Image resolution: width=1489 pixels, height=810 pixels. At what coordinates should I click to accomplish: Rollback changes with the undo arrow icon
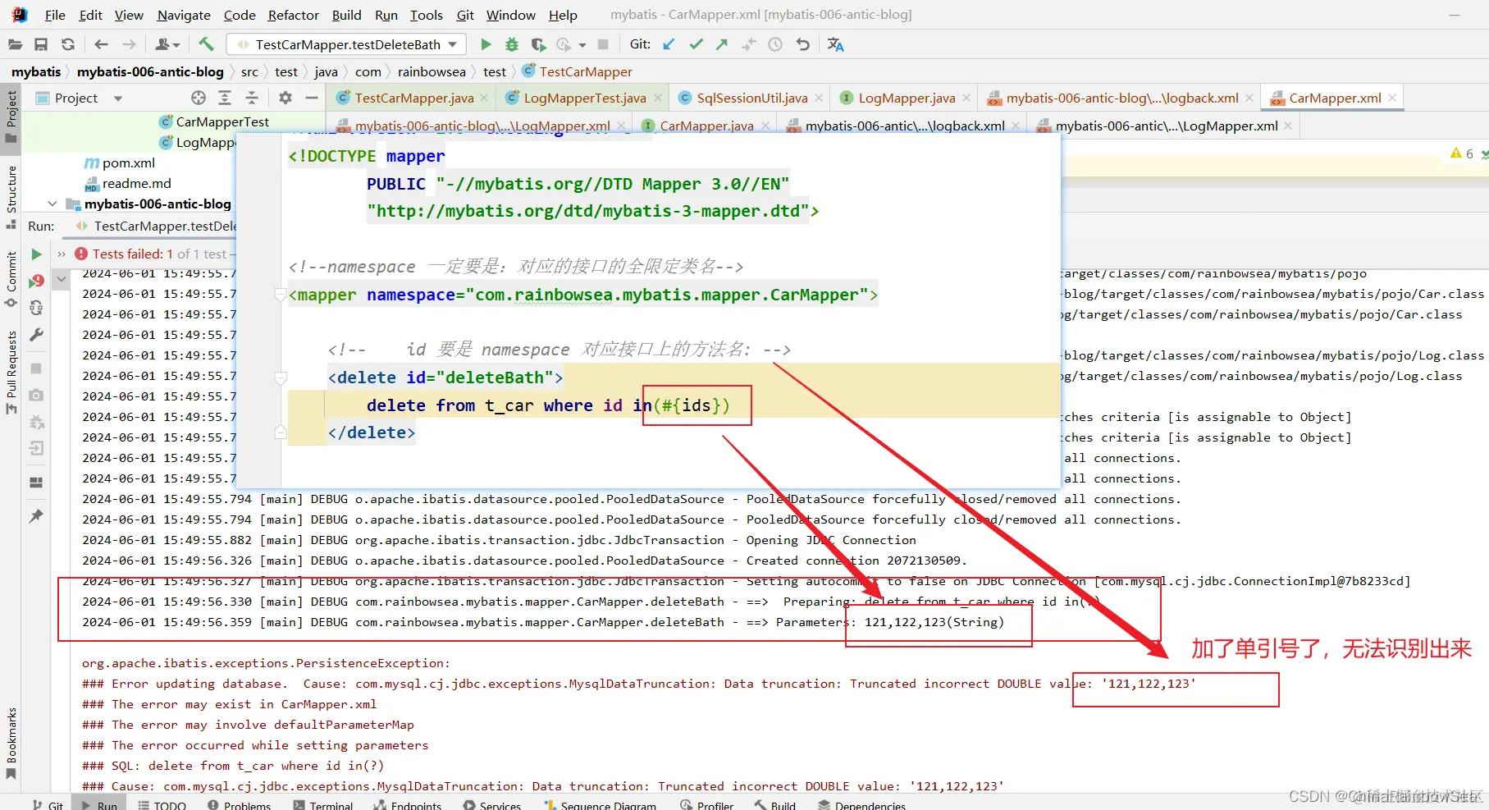pos(802,44)
